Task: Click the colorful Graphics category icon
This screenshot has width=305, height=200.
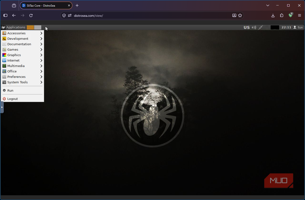Action: pyautogui.click(x=4, y=55)
